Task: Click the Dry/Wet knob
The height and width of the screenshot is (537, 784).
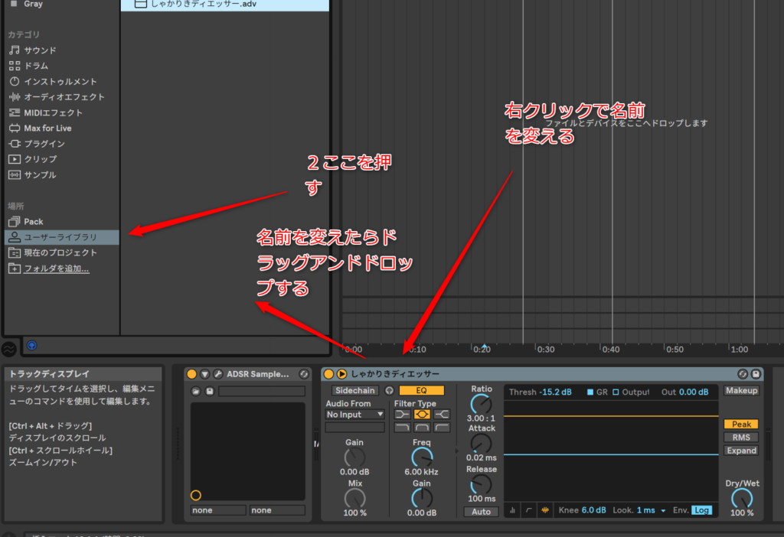Action: (x=741, y=499)
